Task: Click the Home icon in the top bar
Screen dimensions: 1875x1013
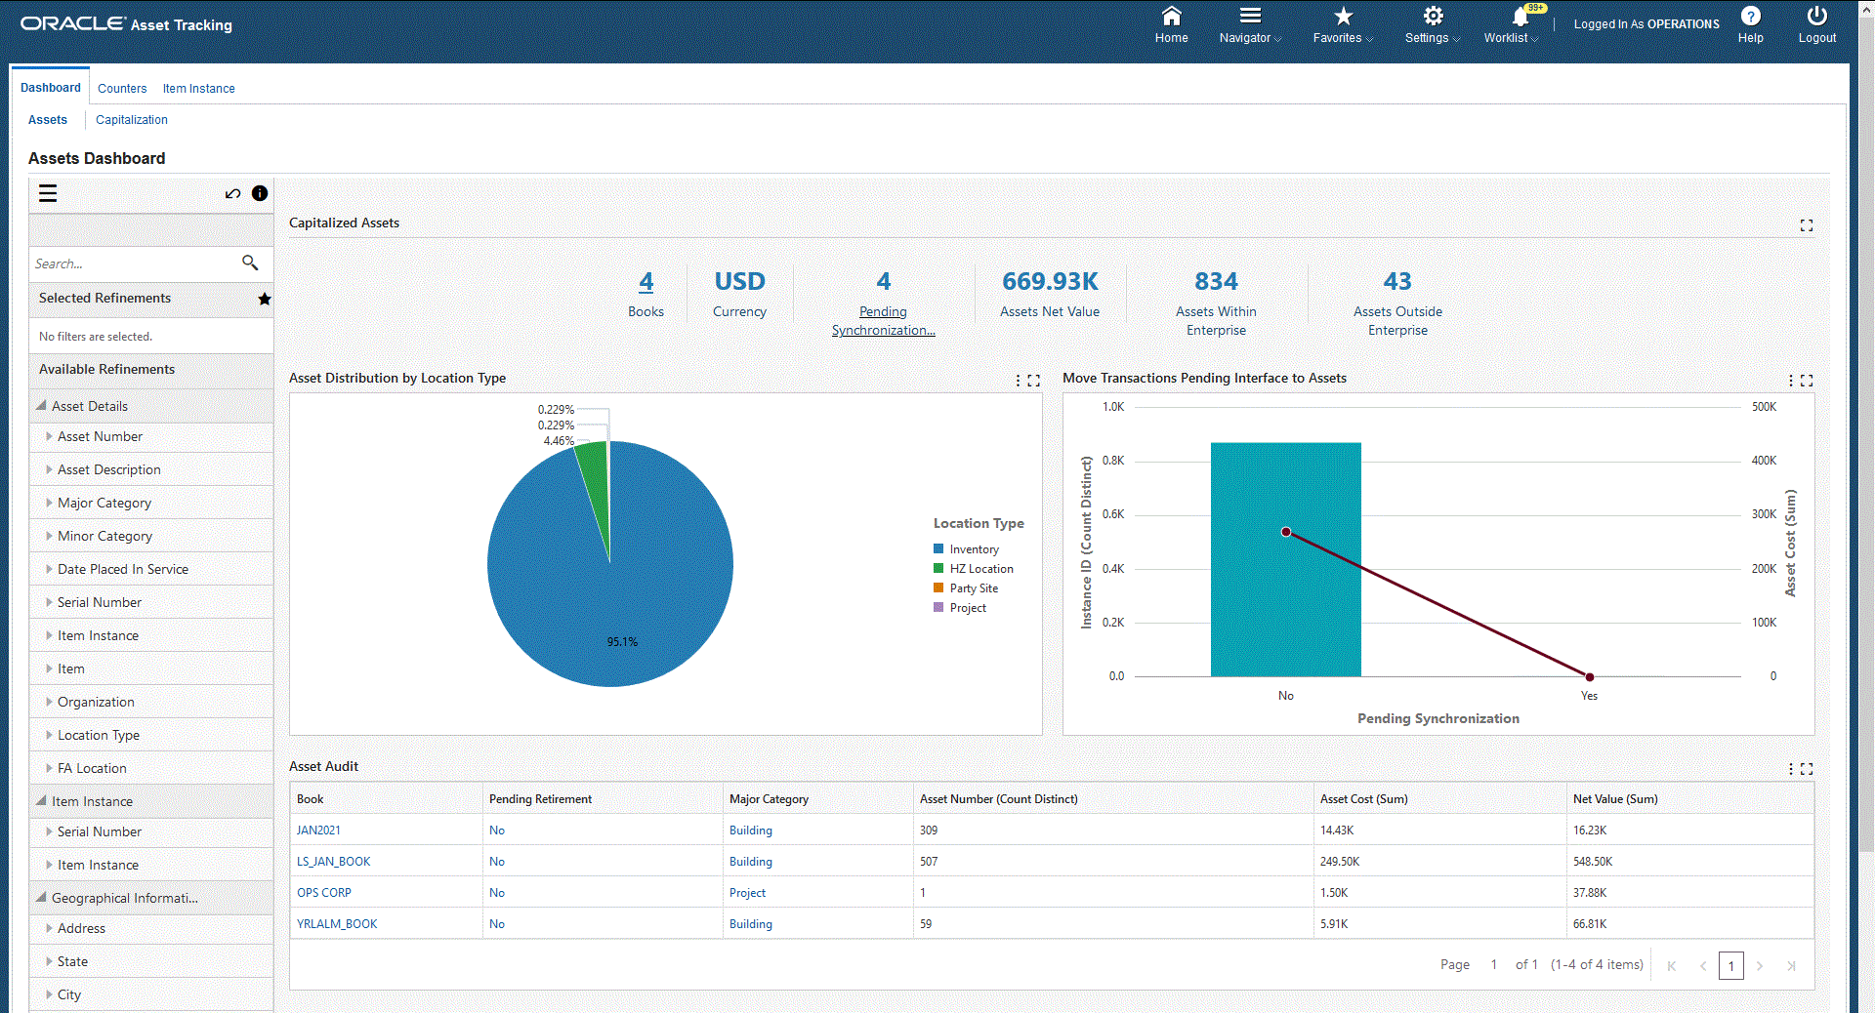Action: pyautogui.click(x=1171, y=23)
